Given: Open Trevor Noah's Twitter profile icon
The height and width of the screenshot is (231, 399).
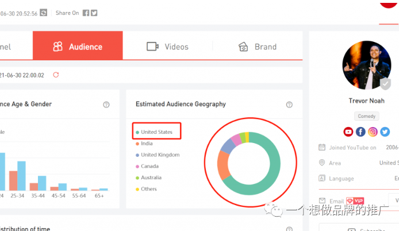Looking at the screenshot, I should pyautogui.click(x=385, y=132).
